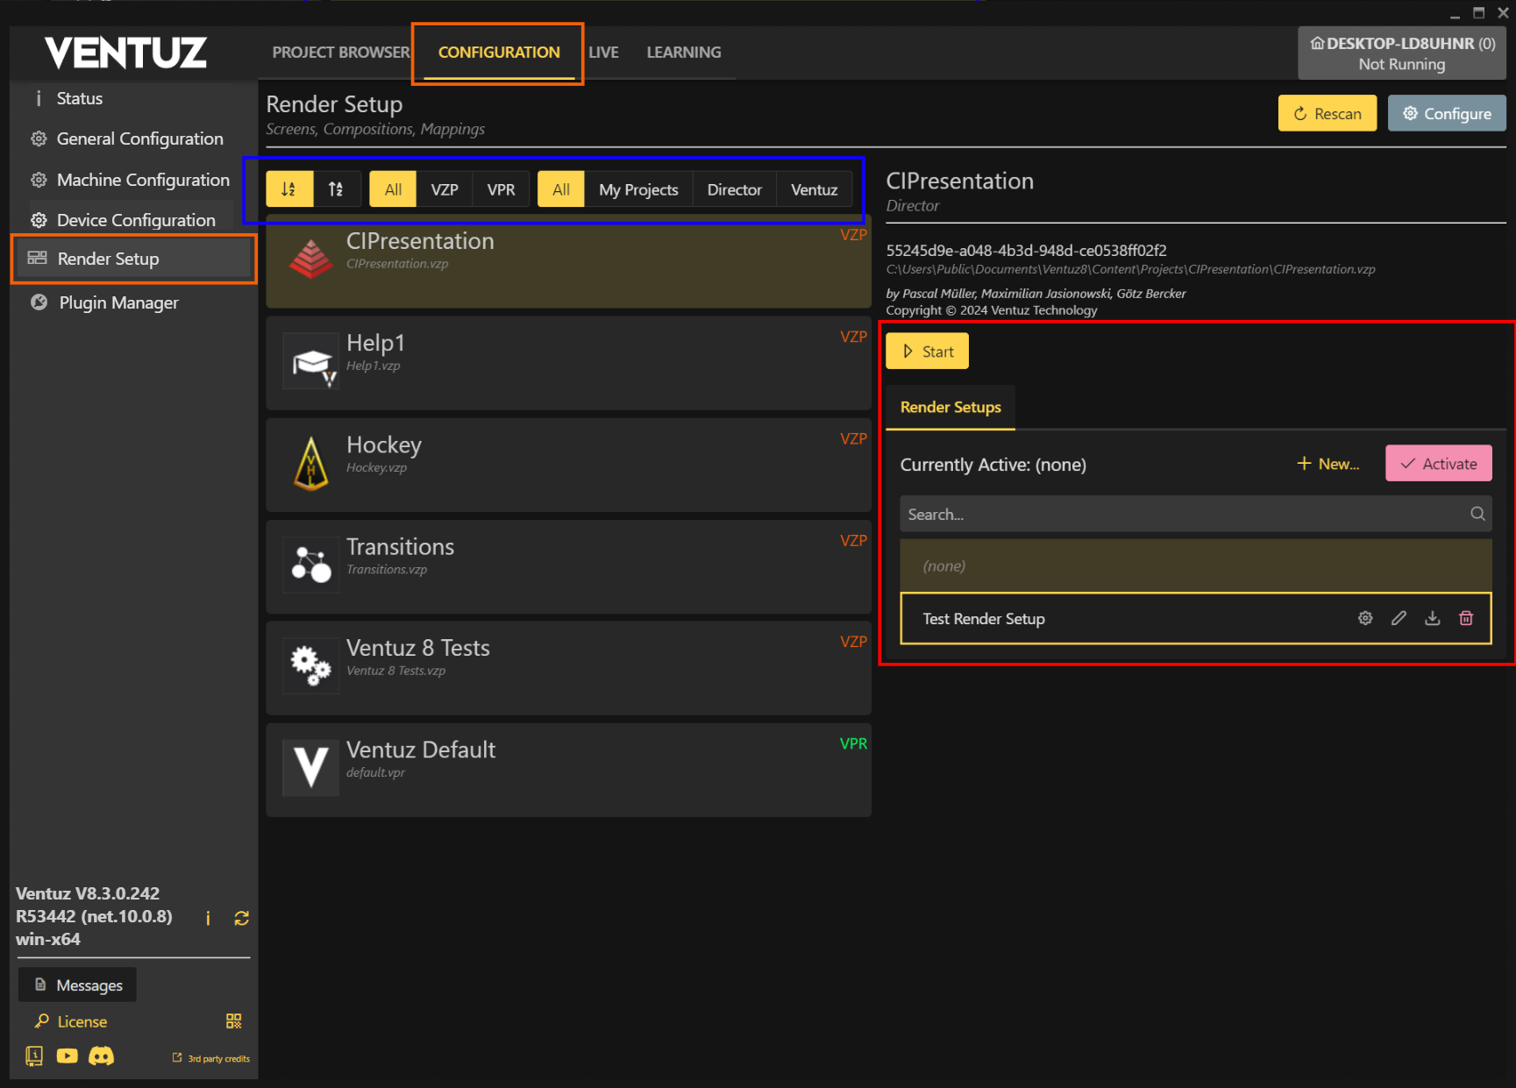Switch to the LIVE tab
Screen dimensions: 1516x1088
[603, 52]
